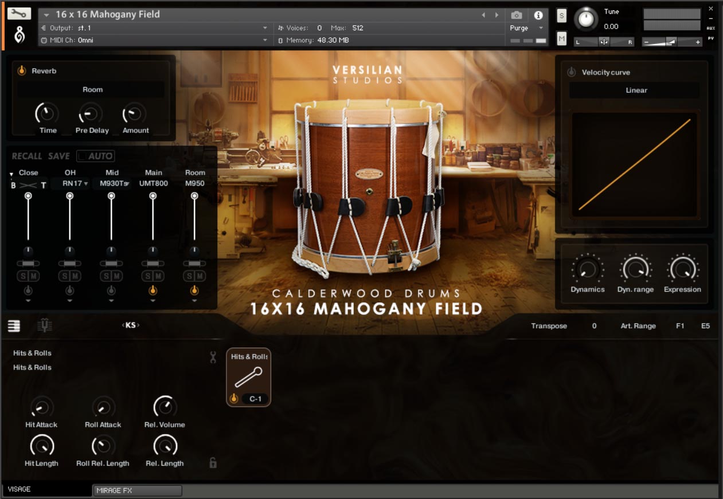Click the Dyn. range knob
The width and height of the screenshot is (723, 499).
635,269
